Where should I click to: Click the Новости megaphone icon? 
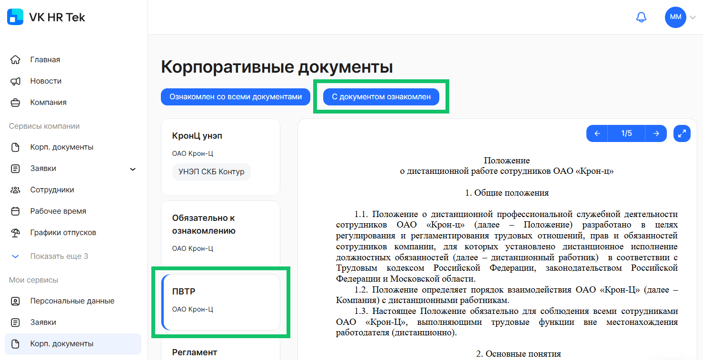(x=16, y=81)
